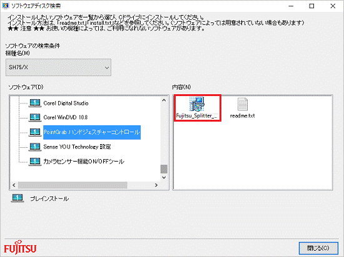Screen dimensions: 344x257
Task: Click software list scroll up arrow
Action: click(x=164, y=100)
